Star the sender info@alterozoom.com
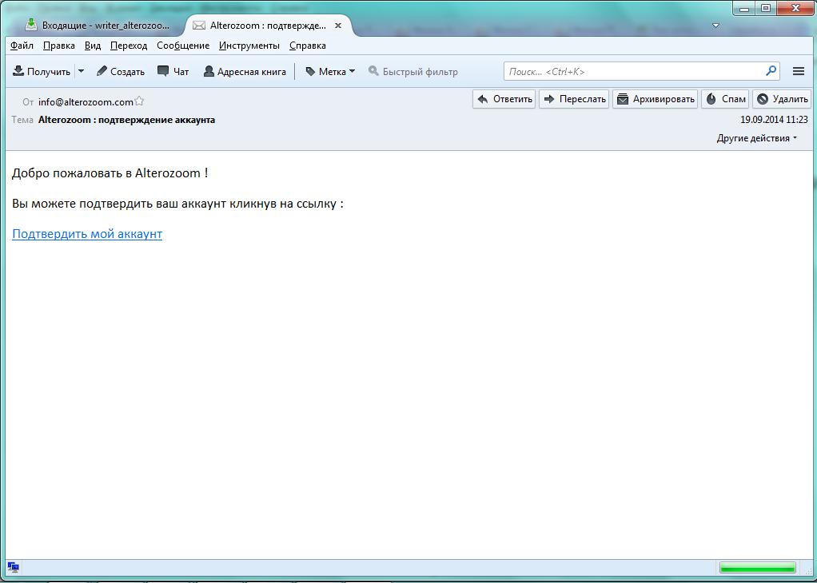Screen dimensions: 817x583 click(x=139, y=101)
